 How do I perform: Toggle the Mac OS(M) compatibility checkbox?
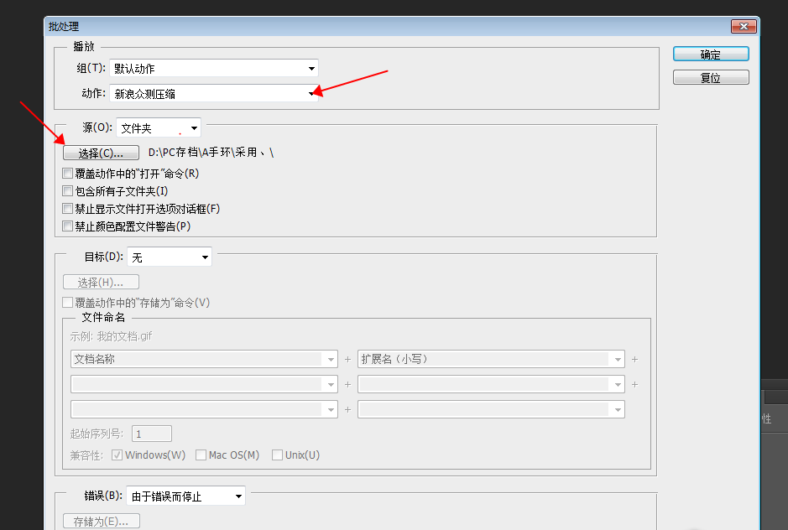pos(201,455)
